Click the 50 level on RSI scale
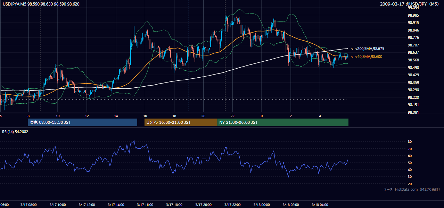The width and height of the screenshot is (444, 208). point(410,163)
